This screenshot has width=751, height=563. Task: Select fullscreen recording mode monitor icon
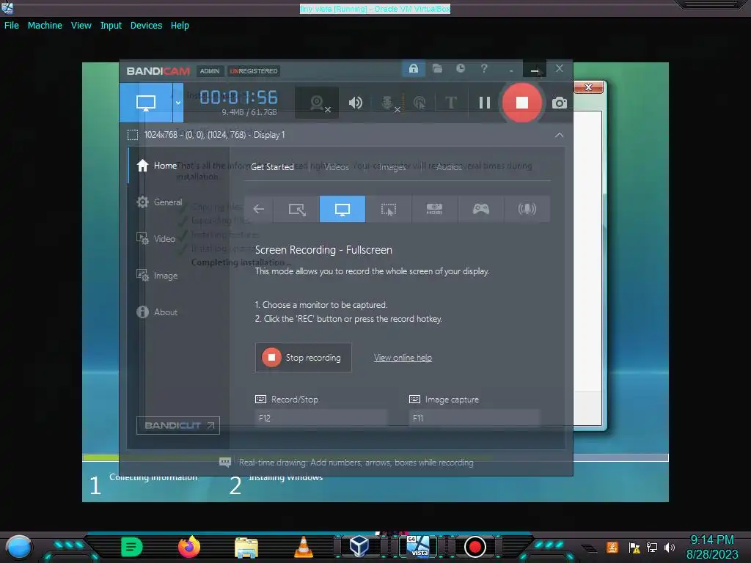click(x=342, y=209)
